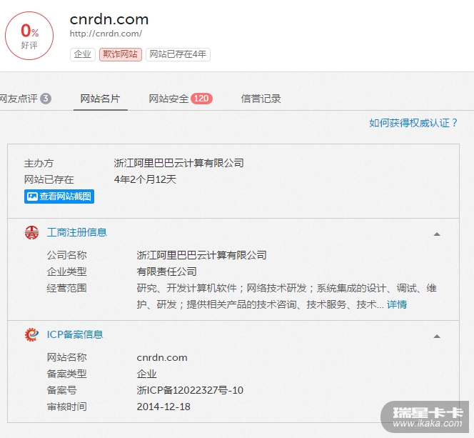Click the 如何获得权威认证 link
The image size is (474, 438).
tap(413, 123)
